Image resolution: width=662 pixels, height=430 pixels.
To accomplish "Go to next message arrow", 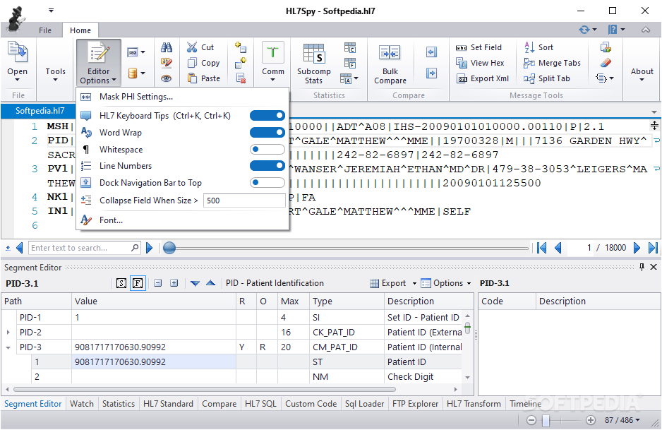I will point(637,248).
